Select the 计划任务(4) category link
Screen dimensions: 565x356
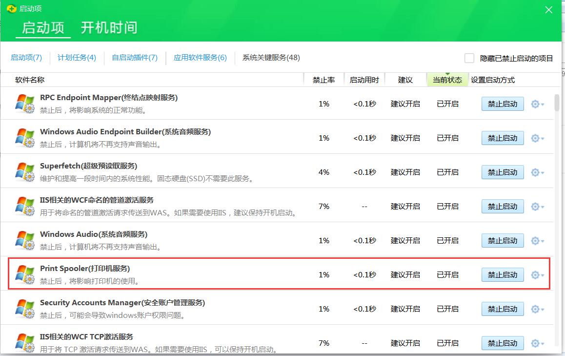(77, 58)
